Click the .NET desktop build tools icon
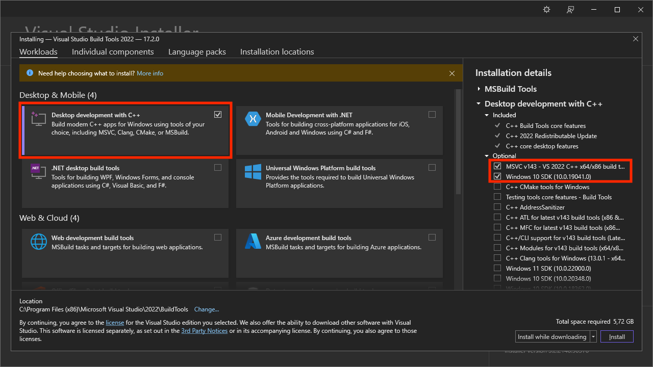This screenshot has width=653, height=367. click(x=38, y=172)
